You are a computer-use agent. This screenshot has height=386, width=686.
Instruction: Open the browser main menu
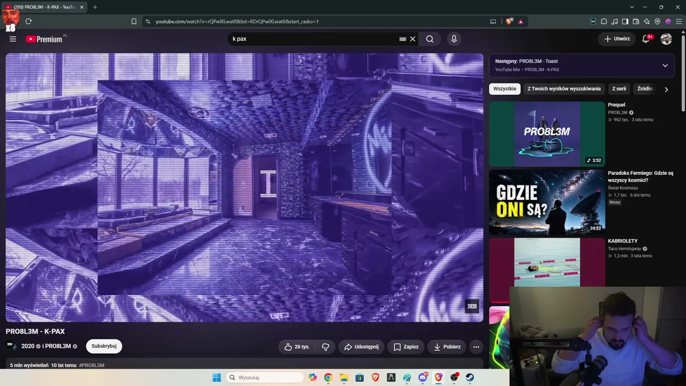(x=678, y=21)
